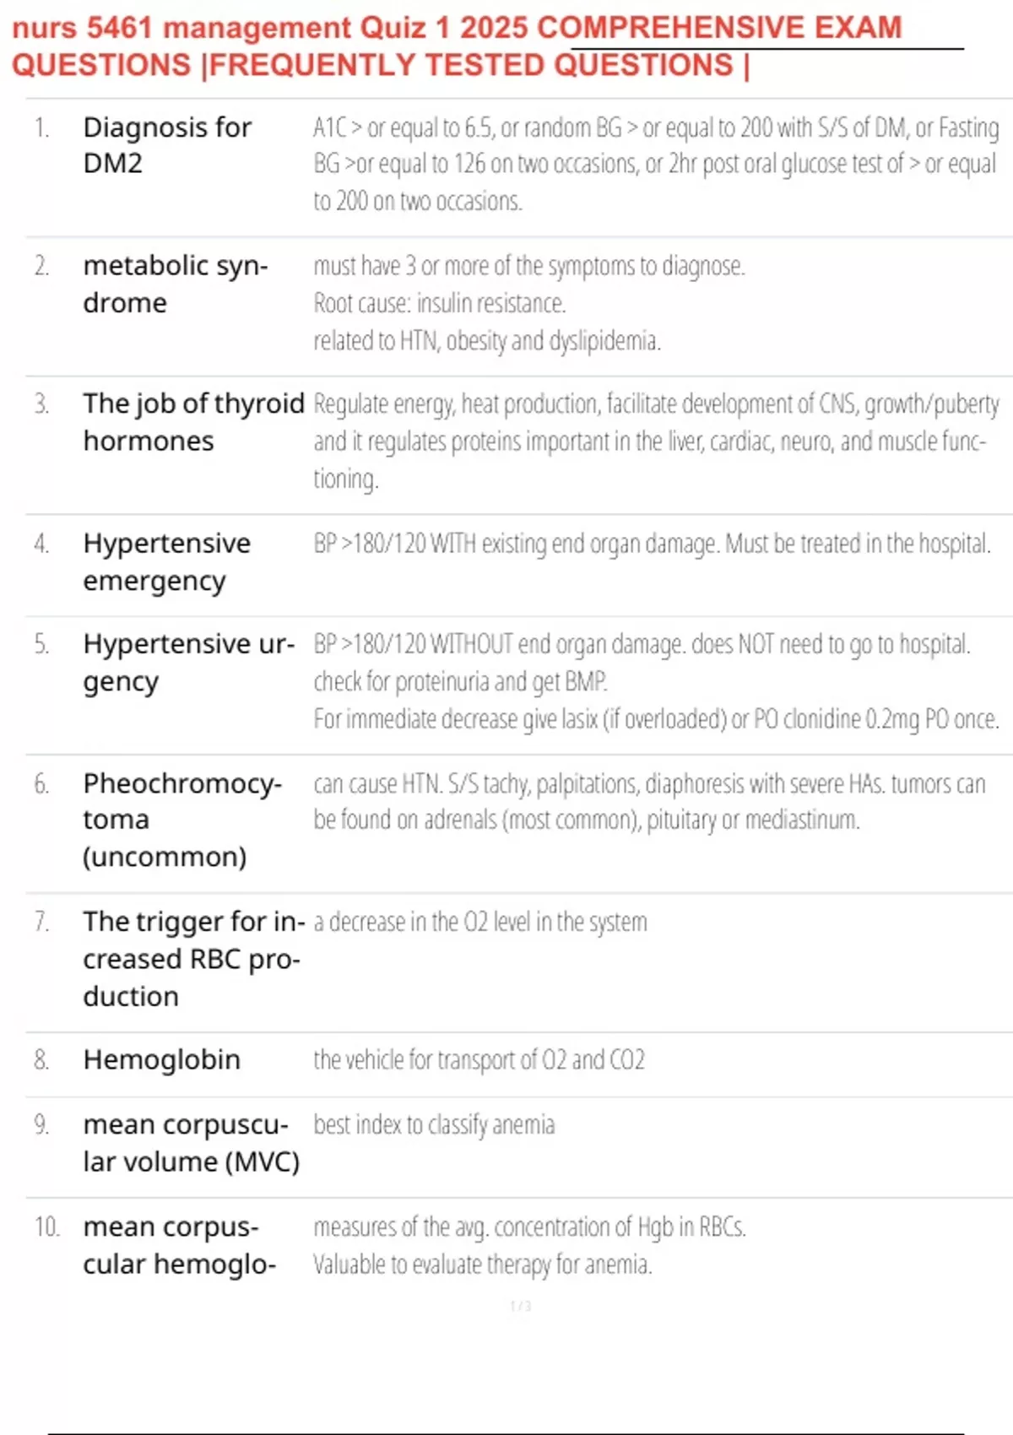The width and height of the screenshot is (1013, 1435).
Task: Select the 'Root cause: insulin resistance' line
Action: click(x=439, y=303)
